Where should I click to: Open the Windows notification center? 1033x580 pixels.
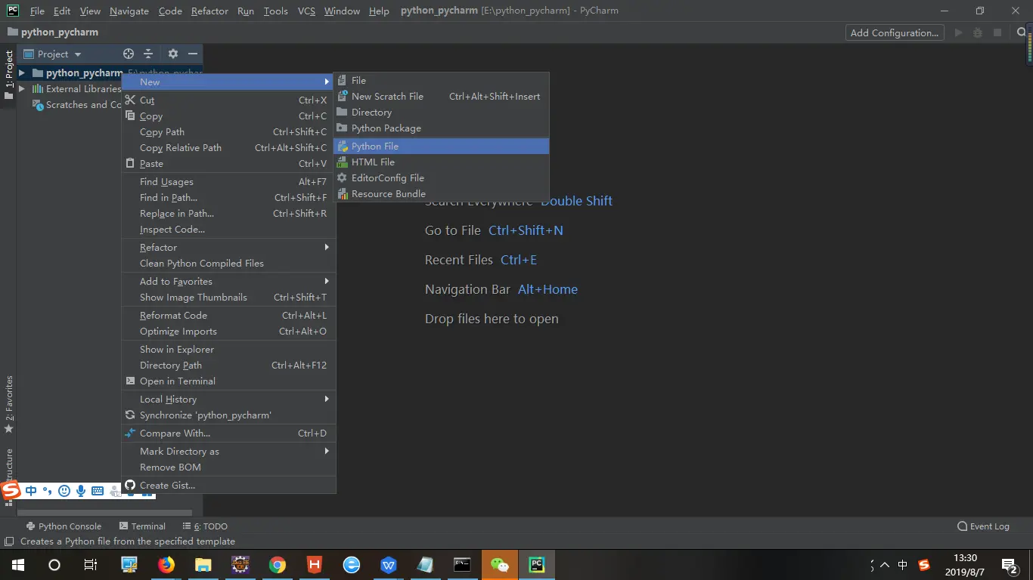1009,566
